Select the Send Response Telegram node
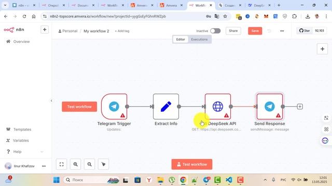This screenshot has height=186, width=332. [270, 106]
